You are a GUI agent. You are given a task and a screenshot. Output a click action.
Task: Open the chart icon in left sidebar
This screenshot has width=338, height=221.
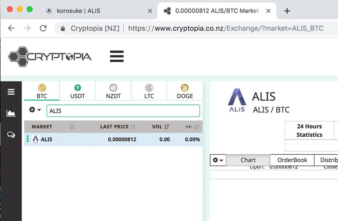click(x=11, y=113)
